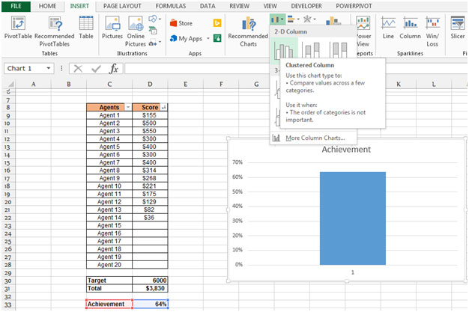This screenshot has height=312, width=469.
Task: Insert a Slicer filter
Action: (x=458, y=28)
